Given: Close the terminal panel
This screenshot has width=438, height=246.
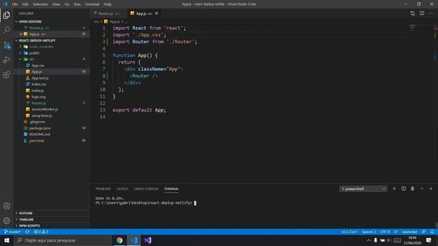Looking at the screenshot, I should coord(431,189).
